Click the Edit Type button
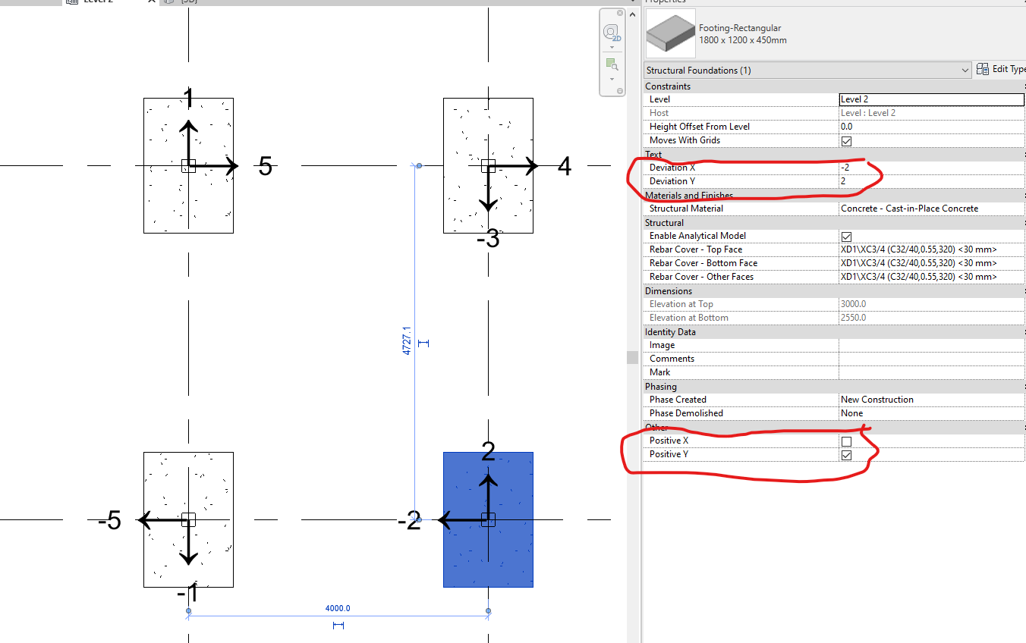The height and width of the screenshot is (643, 1026). (1000, 69)
